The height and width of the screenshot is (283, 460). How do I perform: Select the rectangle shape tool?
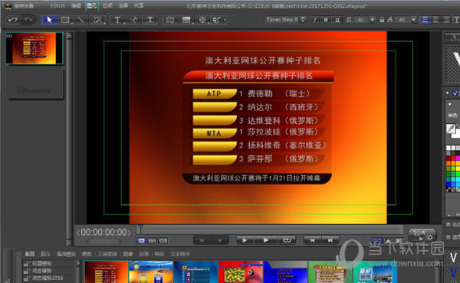(65, 20)
